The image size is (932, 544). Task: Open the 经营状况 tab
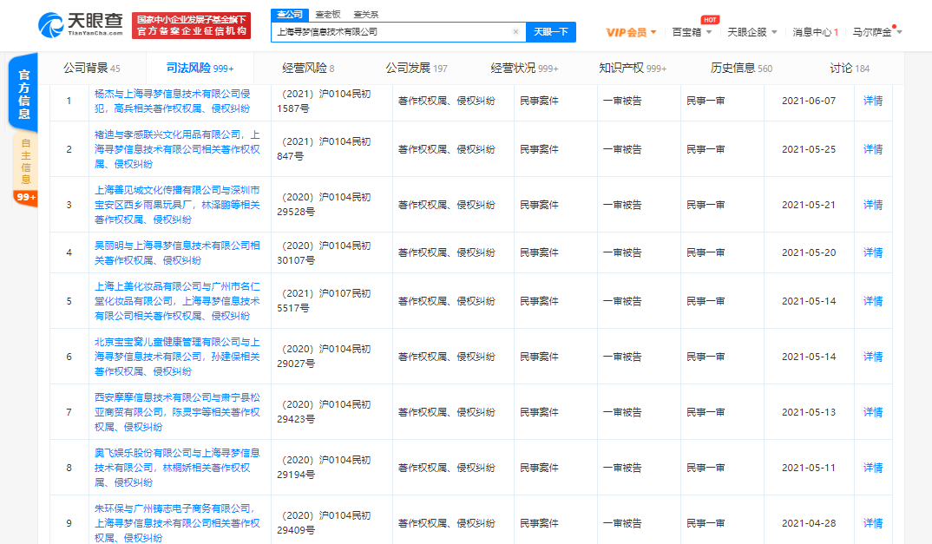point(524,69)
